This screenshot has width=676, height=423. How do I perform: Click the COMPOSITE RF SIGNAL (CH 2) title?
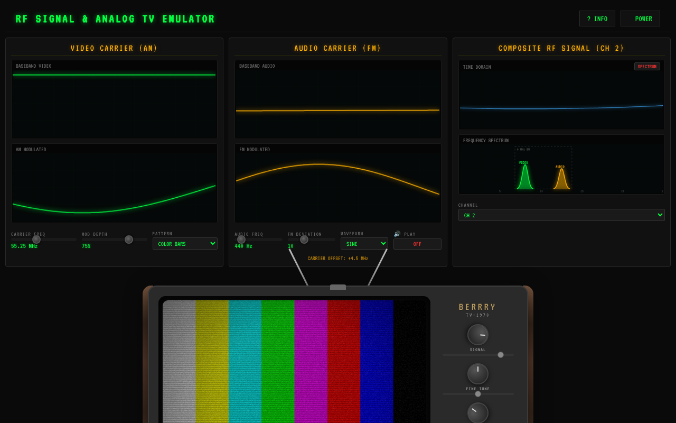coord(561,49)
